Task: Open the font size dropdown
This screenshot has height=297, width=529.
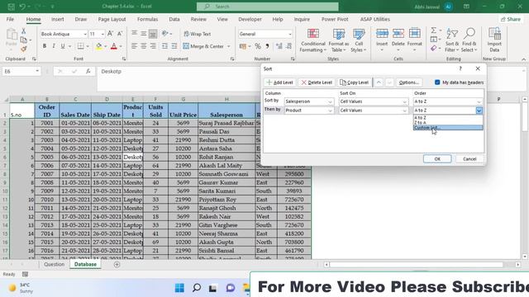Action: 102,34
